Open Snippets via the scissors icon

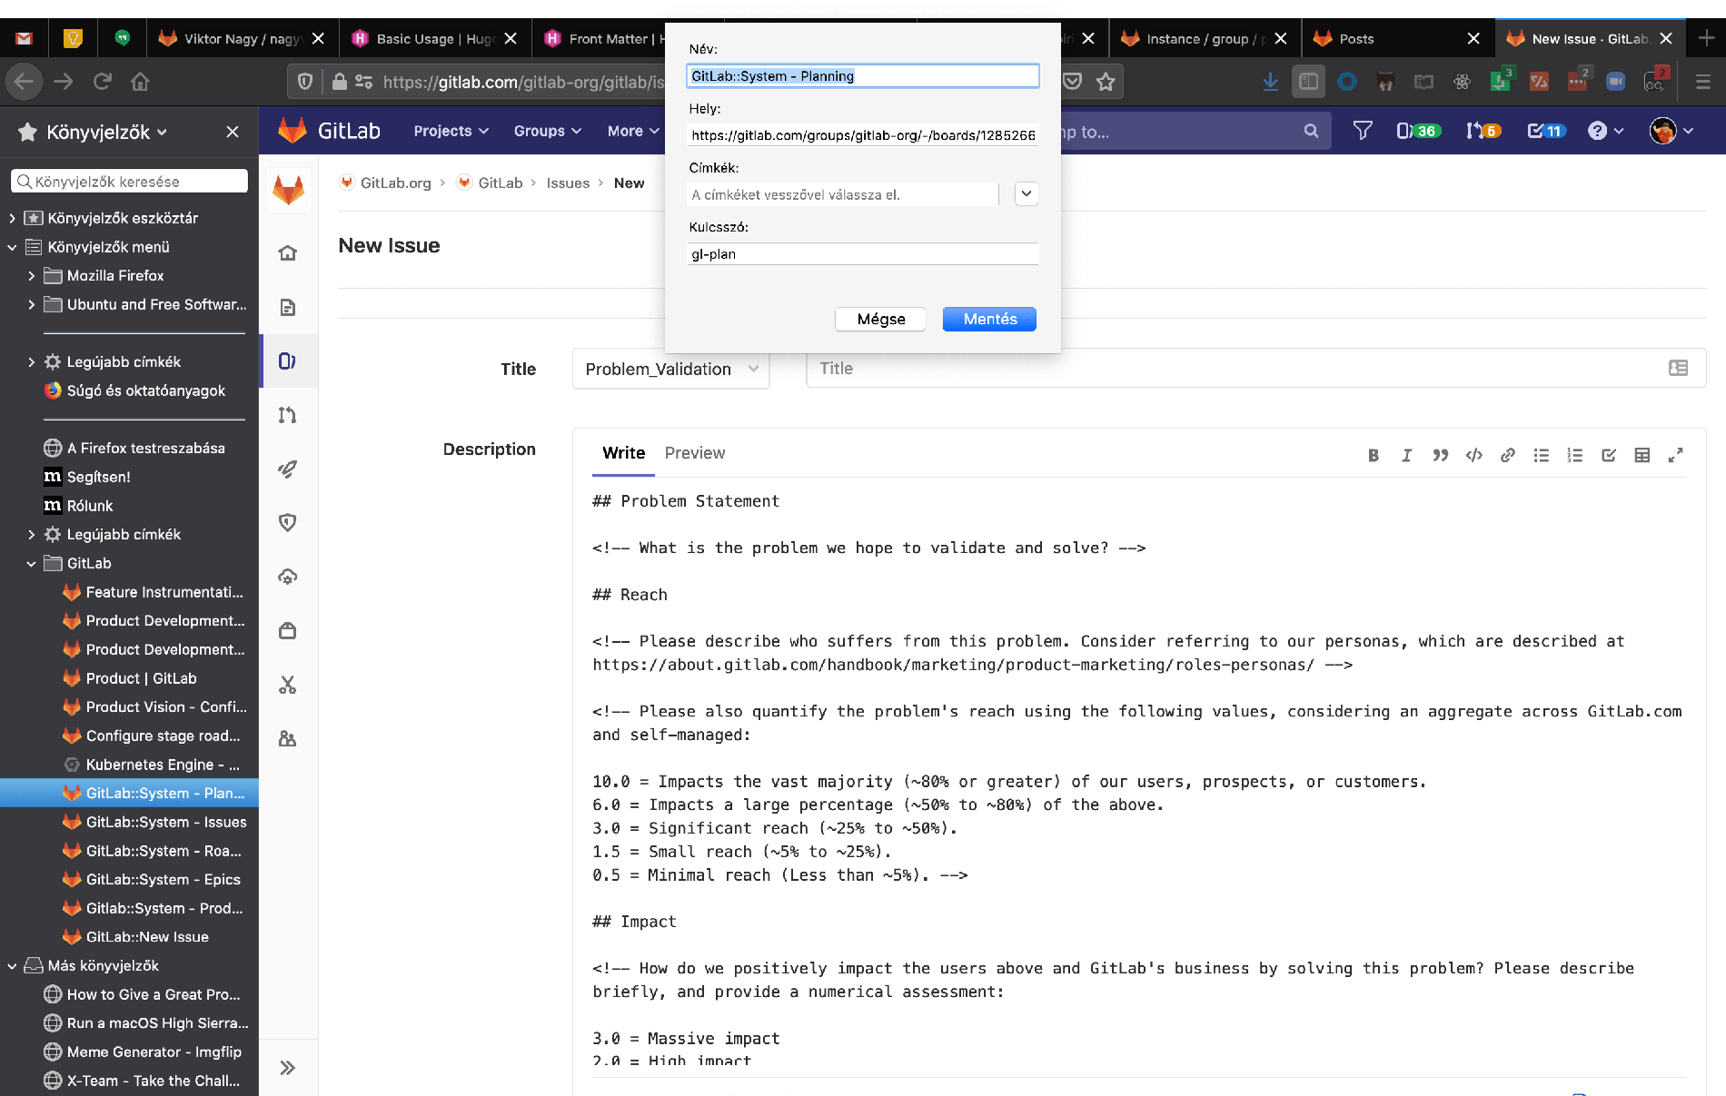(x=288, y=685)
